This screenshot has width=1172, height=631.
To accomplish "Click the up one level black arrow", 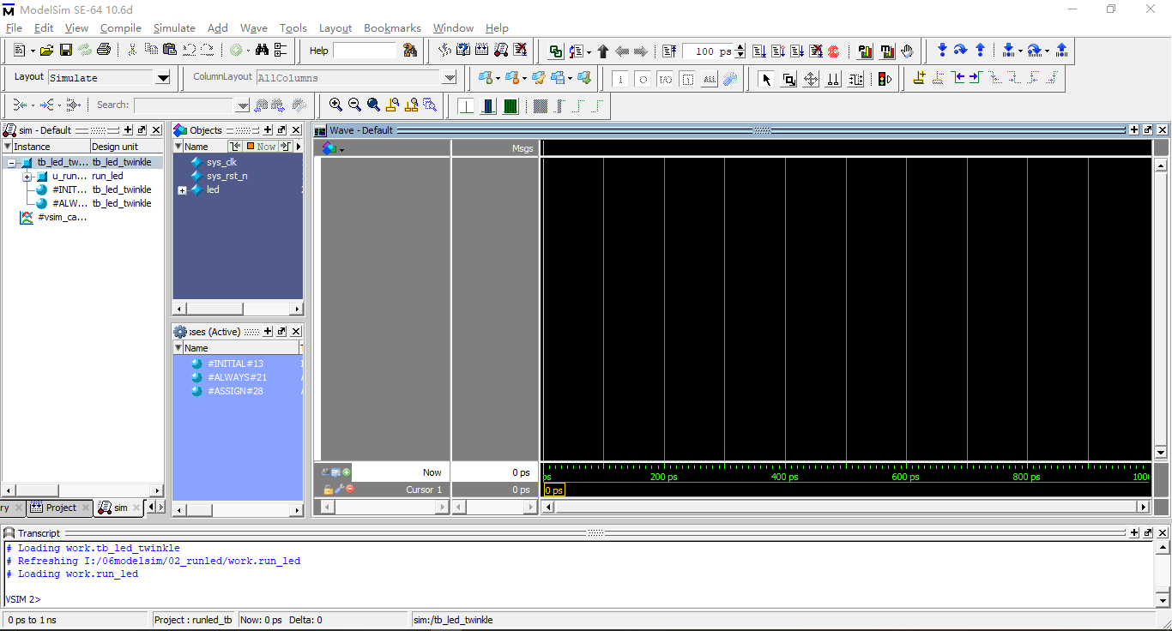I will (x=602, y=51).
